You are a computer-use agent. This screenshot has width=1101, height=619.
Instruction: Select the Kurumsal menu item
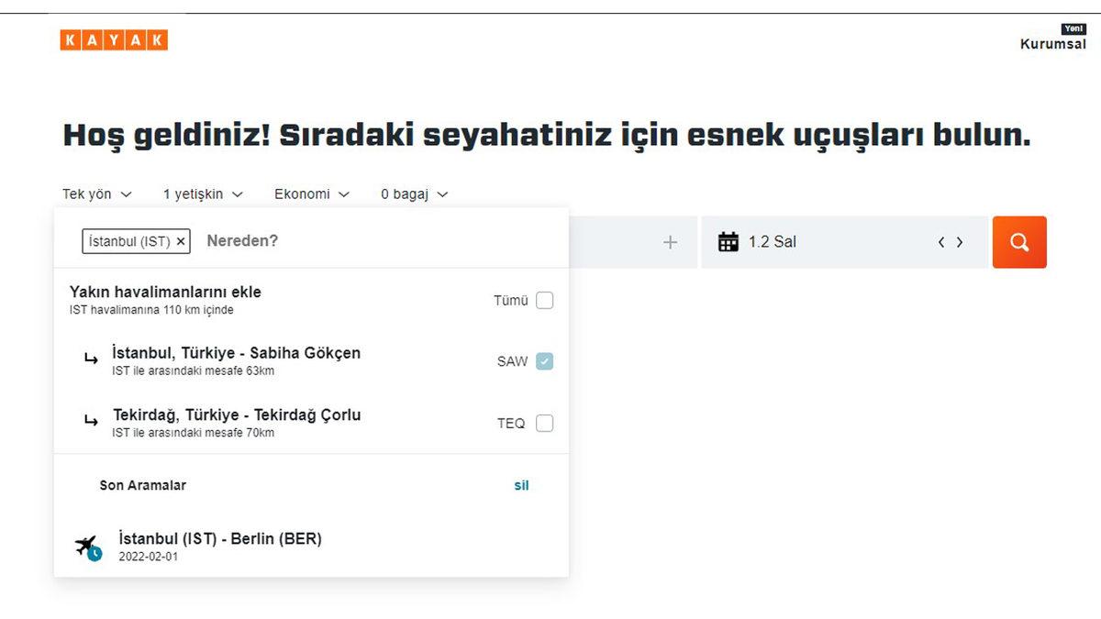coord(1052,43)
